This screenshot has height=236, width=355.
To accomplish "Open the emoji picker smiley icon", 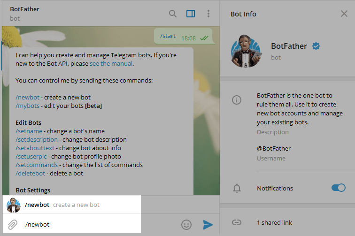I will pyautogui.click(x=186, y=225).
